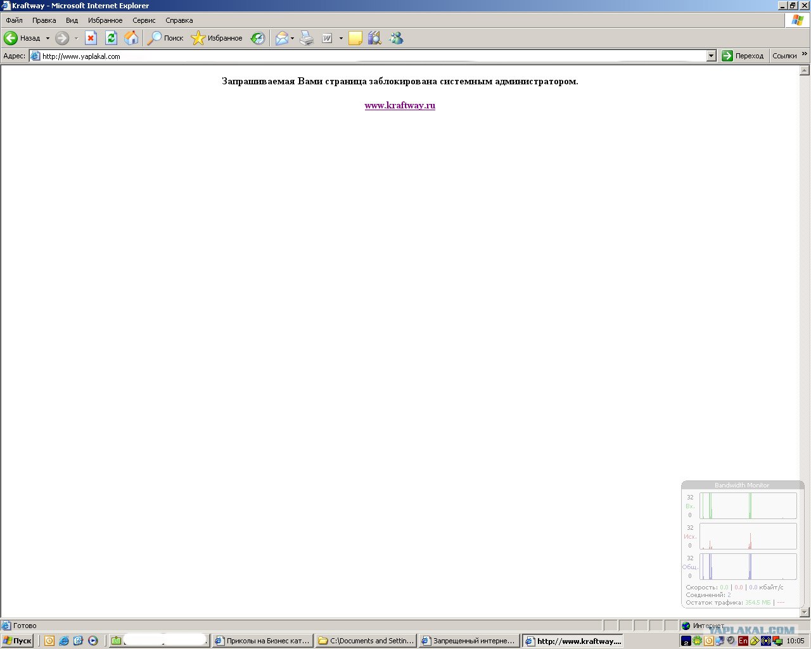
Task: Click the Internet Explorer title bar icon
Action: (x=6, y=6)
